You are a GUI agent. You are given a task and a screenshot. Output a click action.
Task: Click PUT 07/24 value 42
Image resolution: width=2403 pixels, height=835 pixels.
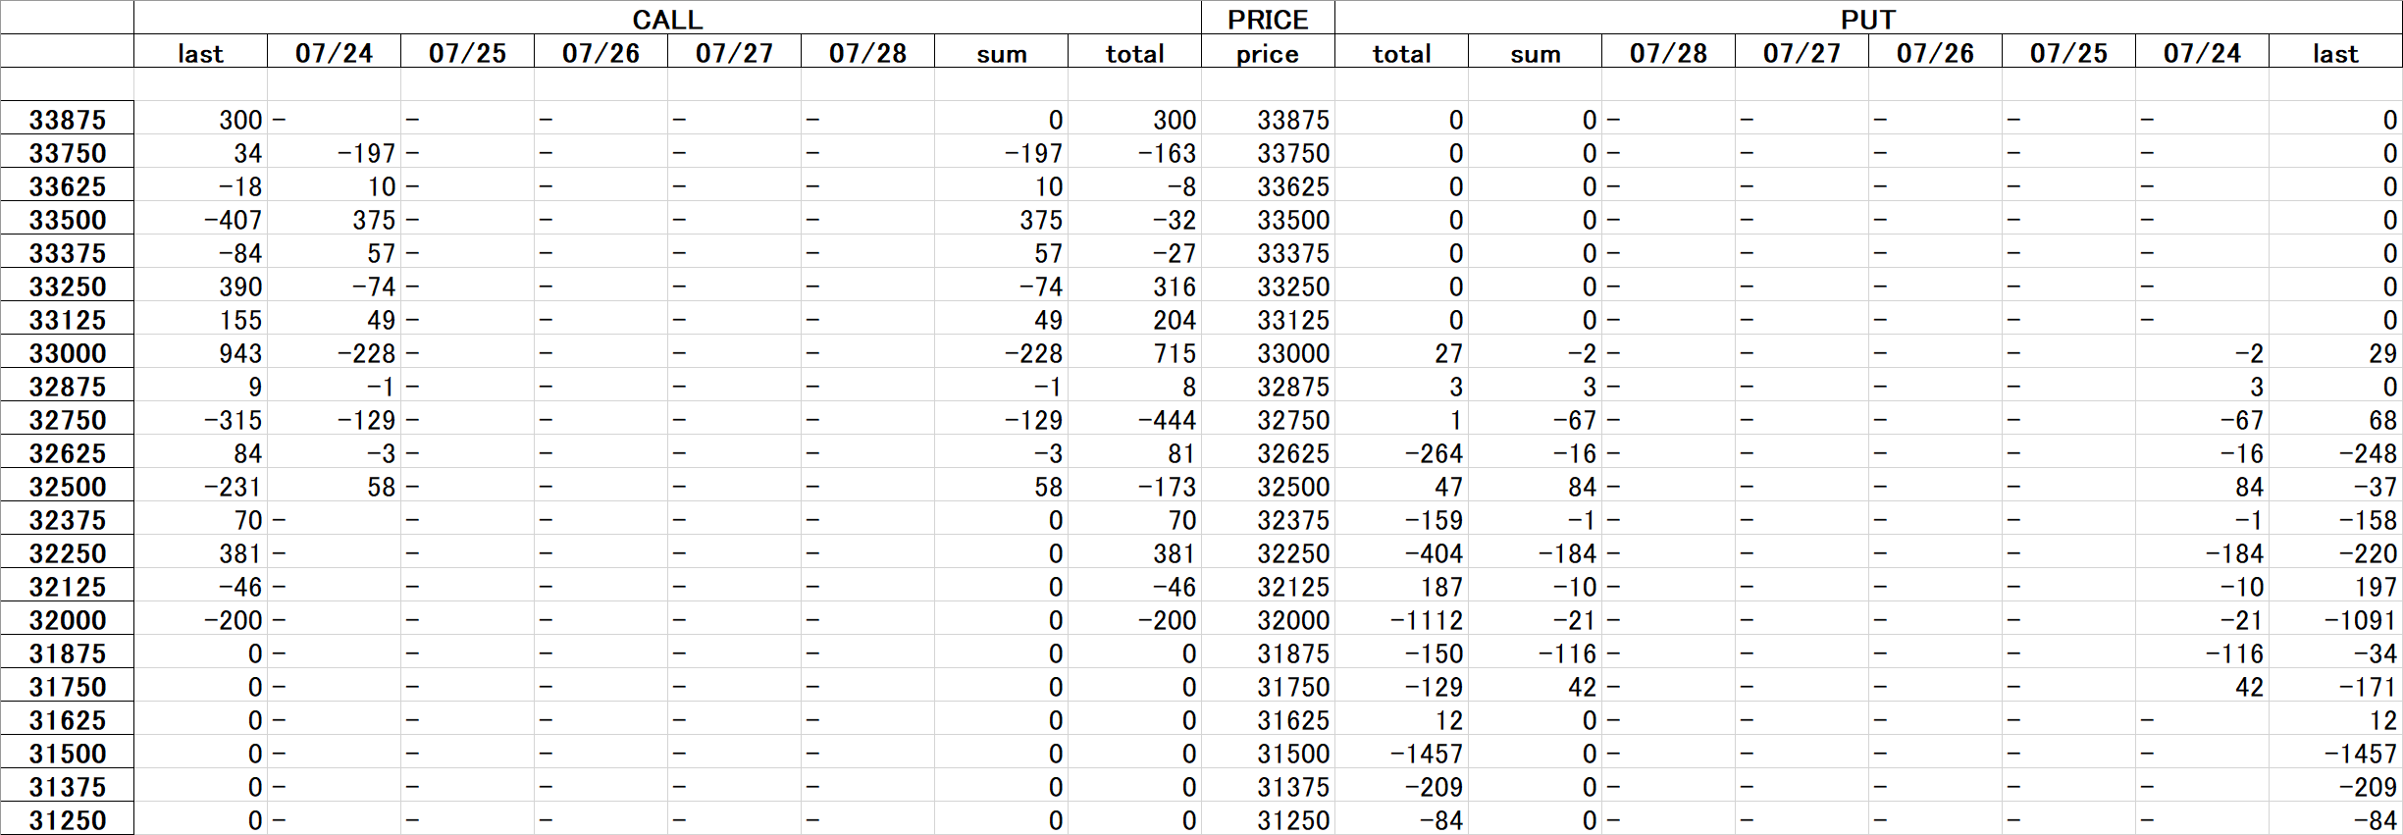click(x=2249, y=686)
